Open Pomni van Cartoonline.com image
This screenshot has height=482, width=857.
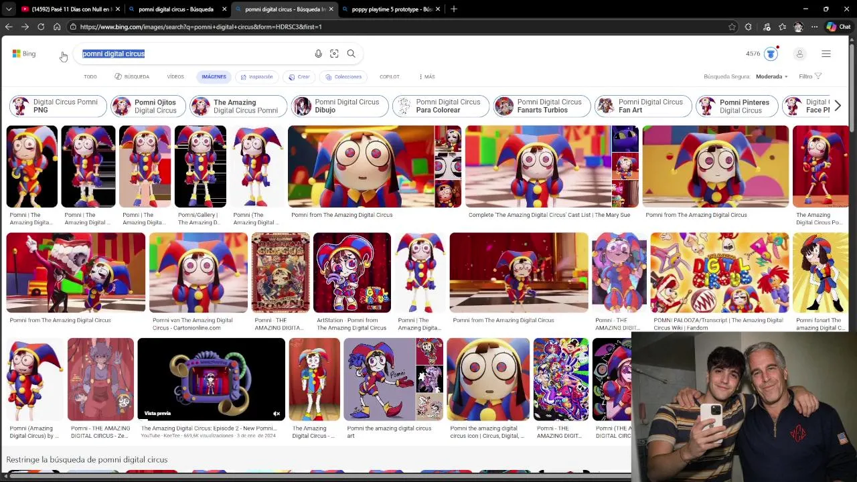tap(198, 272)
